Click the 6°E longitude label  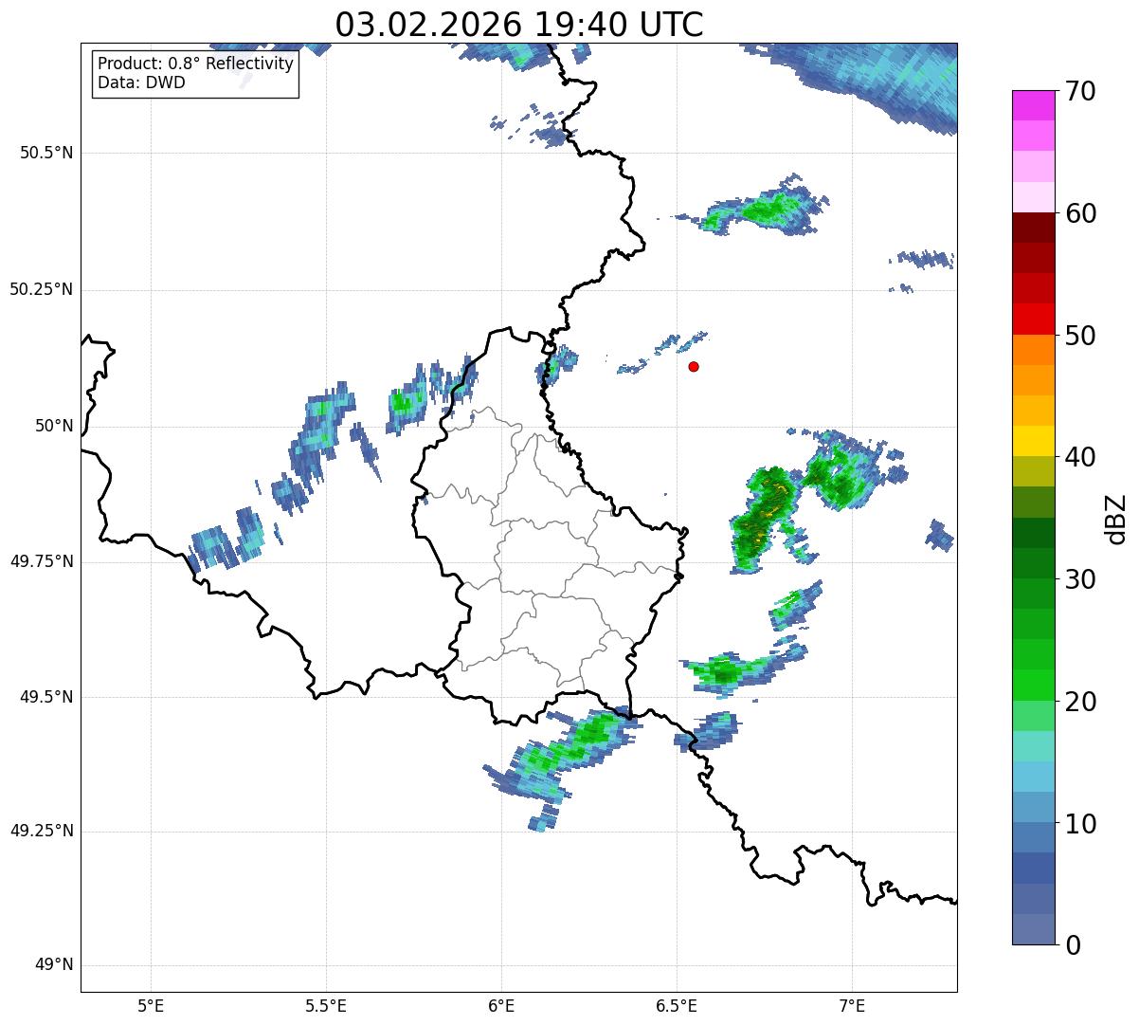tap(501, 1005)
